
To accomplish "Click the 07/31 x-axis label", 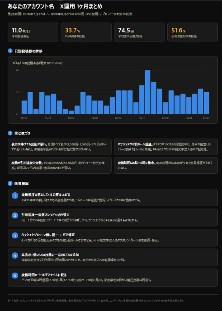I will (x=47, y=118).
